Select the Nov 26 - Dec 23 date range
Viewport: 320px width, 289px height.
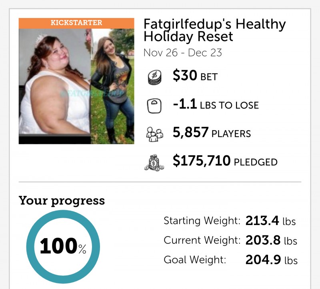(x=182, y=53)
